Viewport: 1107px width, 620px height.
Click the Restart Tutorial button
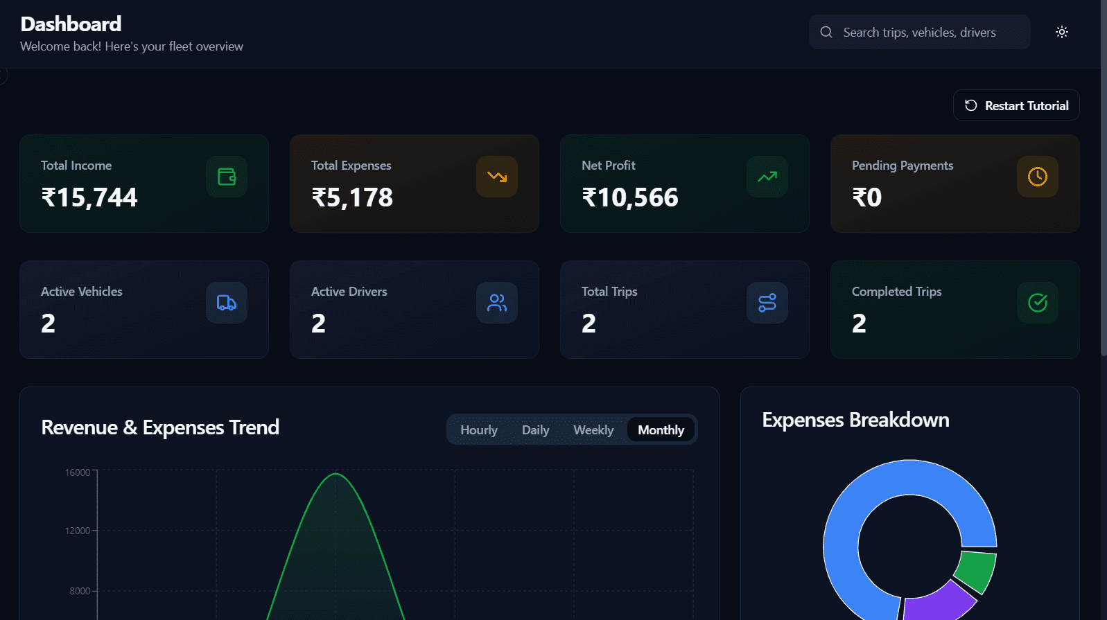pos(1016,105)
